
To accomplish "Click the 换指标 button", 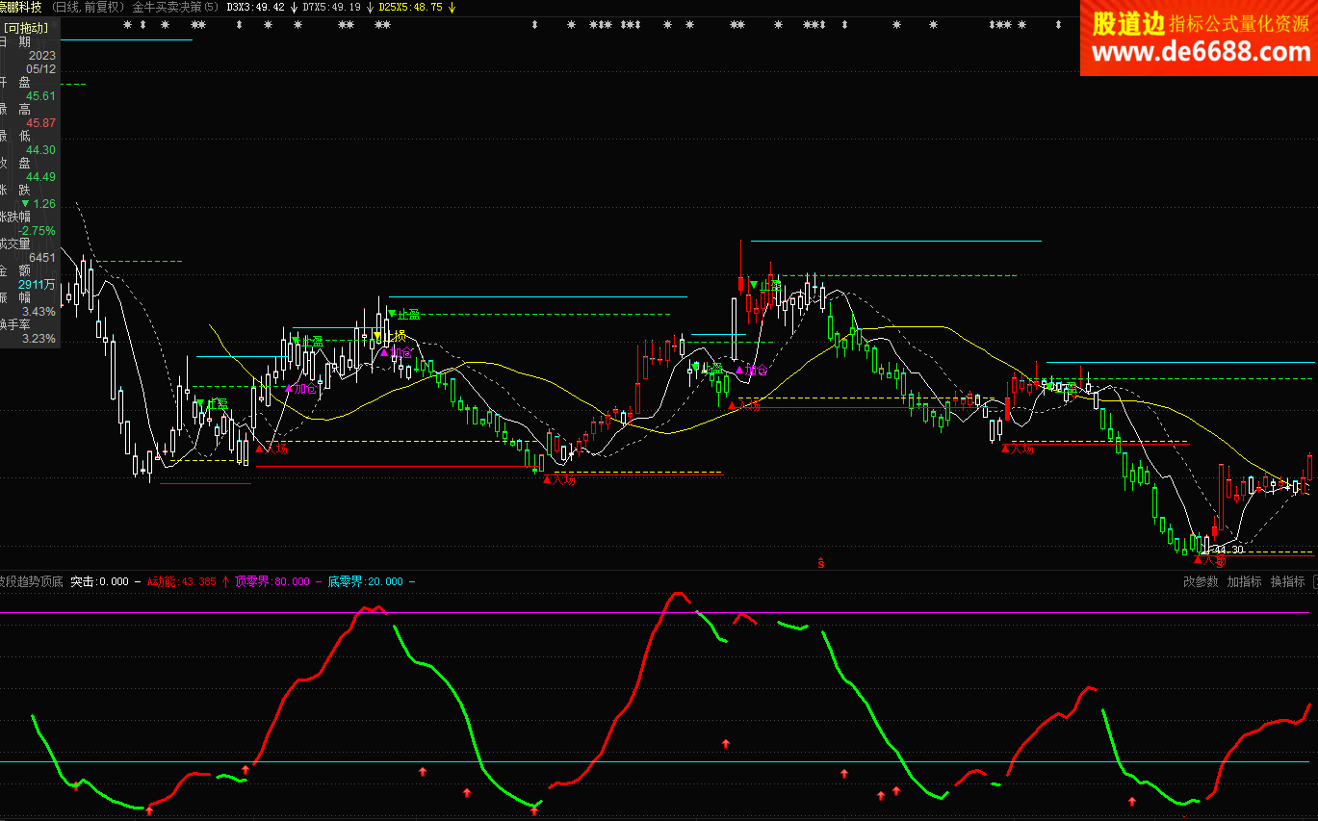I will click(1287, 582).
